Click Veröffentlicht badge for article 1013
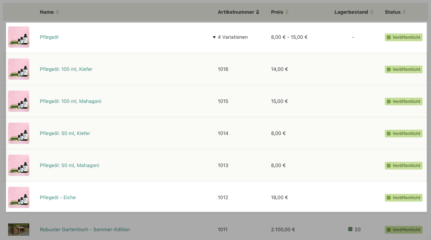 pos(404,166)
